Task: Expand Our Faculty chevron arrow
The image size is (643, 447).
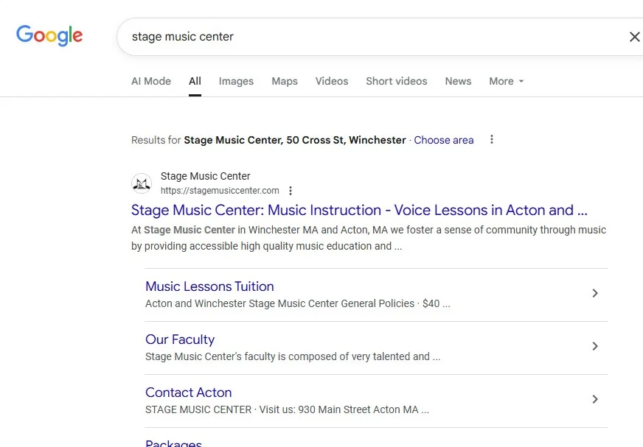Action: click(x=595, y=347)
